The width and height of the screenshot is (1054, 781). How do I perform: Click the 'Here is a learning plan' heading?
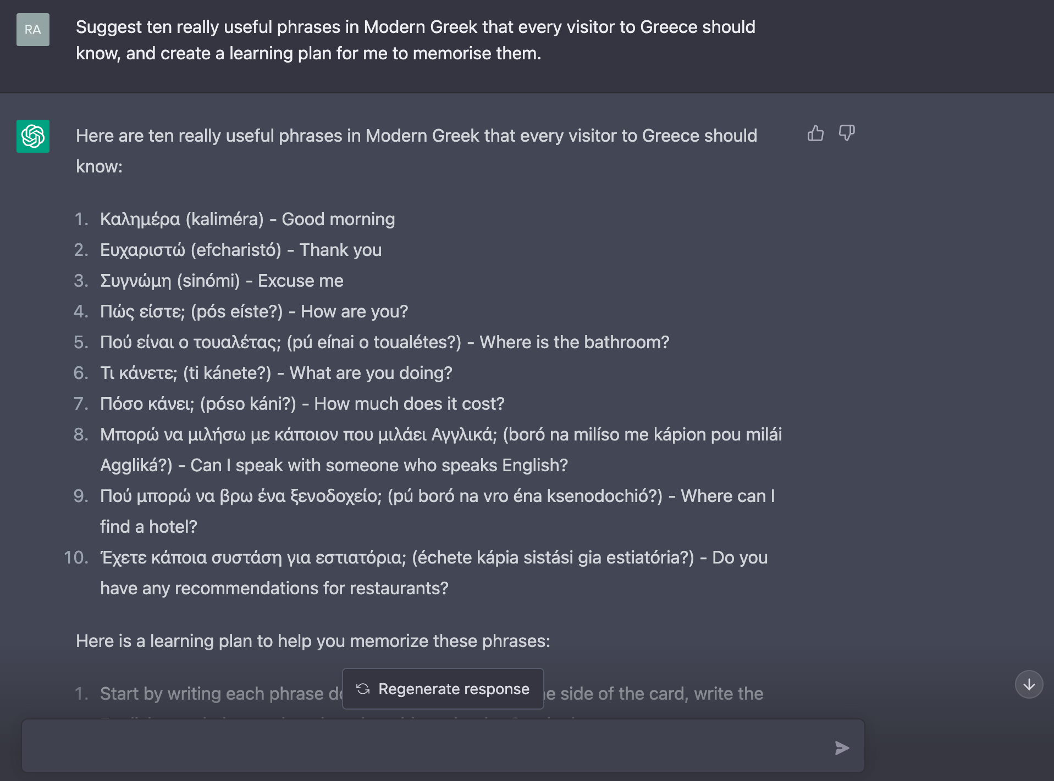[313, 640]
